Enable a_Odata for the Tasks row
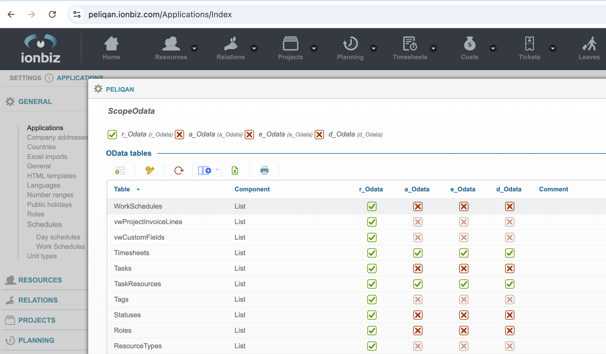 (418, 268)
